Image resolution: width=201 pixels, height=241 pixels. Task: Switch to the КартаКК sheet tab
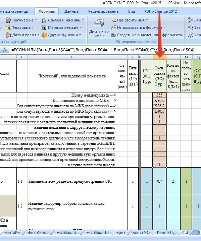(12, 233)
